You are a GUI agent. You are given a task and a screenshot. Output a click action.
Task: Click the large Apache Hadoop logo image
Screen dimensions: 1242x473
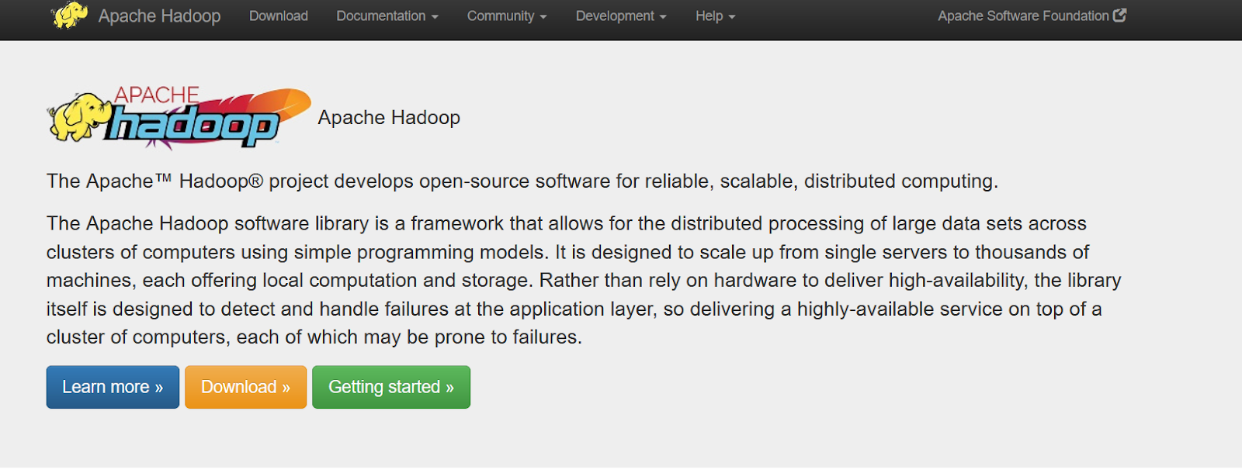pyautogui.click(x=179, y=117)
